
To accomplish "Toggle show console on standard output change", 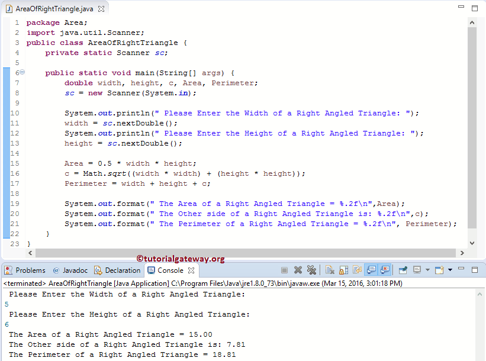I will [x=371, y=270].
